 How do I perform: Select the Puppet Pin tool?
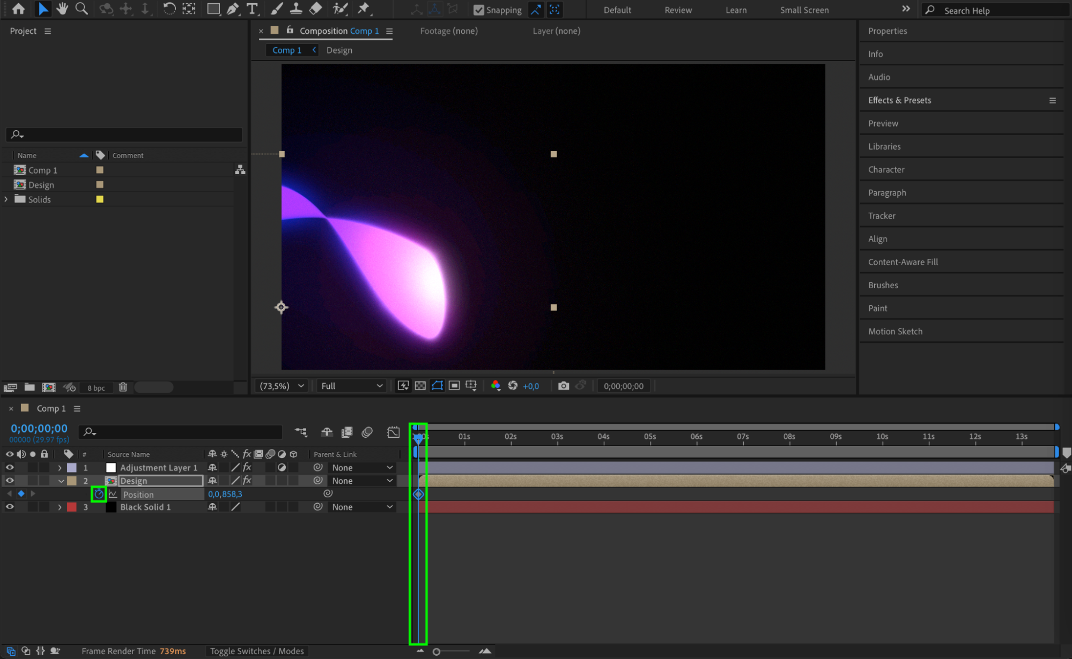[x=364, y=9]
